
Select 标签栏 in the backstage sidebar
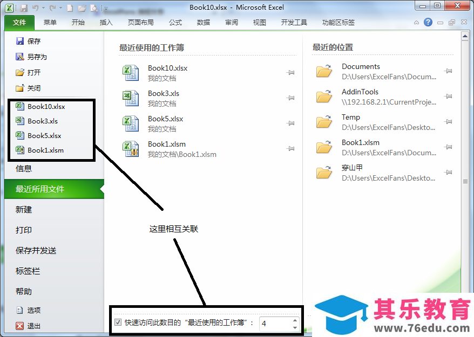[28, 271]
